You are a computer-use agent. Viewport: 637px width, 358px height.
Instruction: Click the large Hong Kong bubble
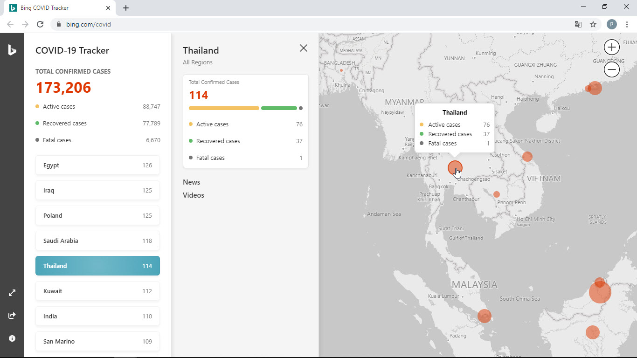coord(595,88)
